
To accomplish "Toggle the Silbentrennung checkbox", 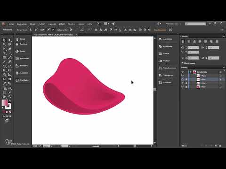I will click(x=182, y=63).
